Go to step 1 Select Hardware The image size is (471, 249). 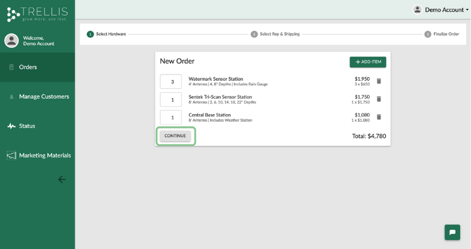tap(106, 34)
